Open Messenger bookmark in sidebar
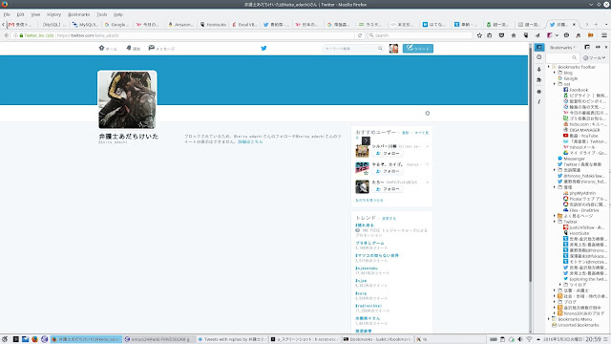The image size is (611, 344). (571, 159)
